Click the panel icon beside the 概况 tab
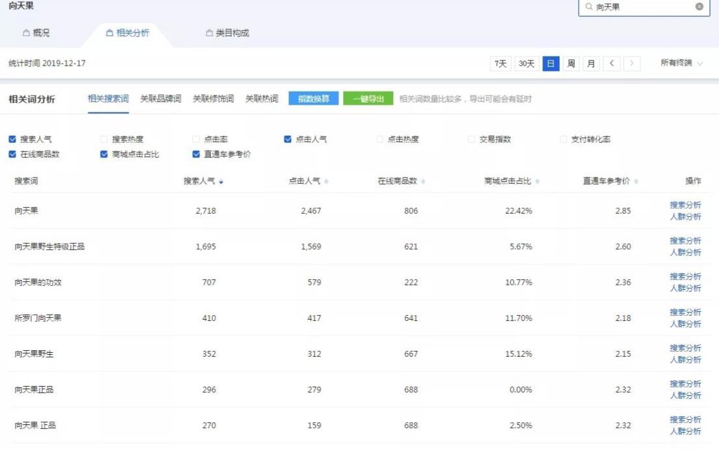The width and height of the screenshot is (719, 449). click(25, 32)
